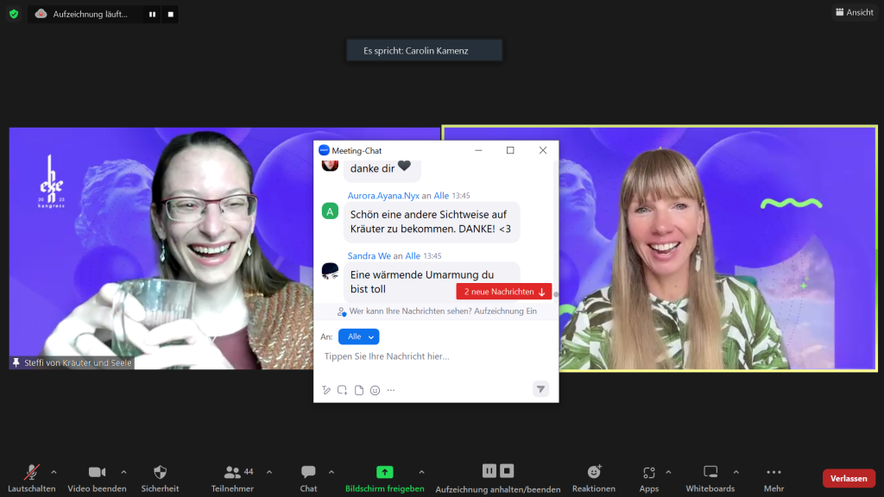Click the file attachment icon in chat
Viewport: 884px width, 497px height.
359,390
